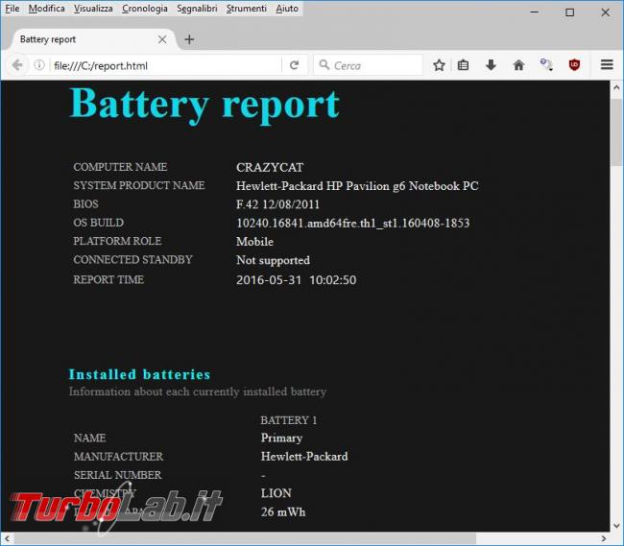Click the 26 mWh capacity value
624x546 pixels.
coord(283,512)
